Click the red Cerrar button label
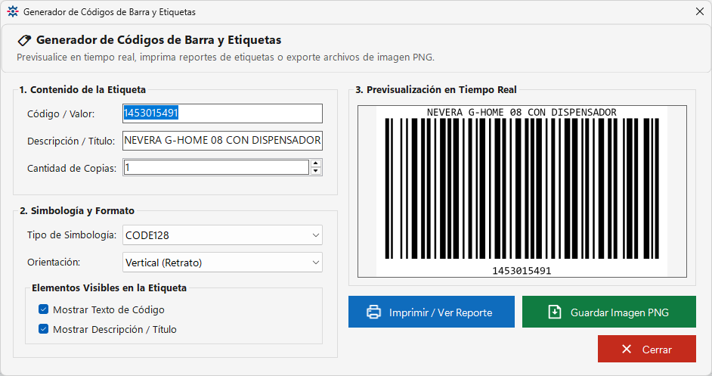The height and width of the screenshot is (376, 712). click(x=657, y=350)
